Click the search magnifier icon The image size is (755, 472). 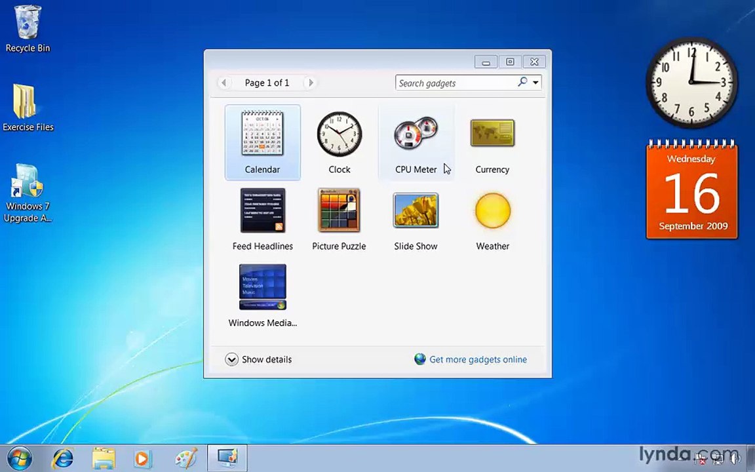[522, 83]
